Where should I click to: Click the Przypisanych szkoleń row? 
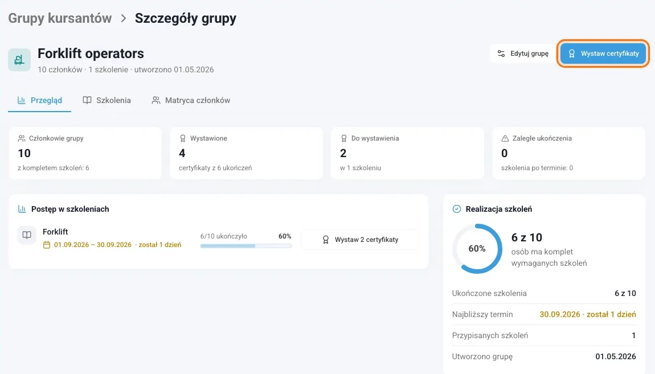pyautogui.click(x=544, y=336)
